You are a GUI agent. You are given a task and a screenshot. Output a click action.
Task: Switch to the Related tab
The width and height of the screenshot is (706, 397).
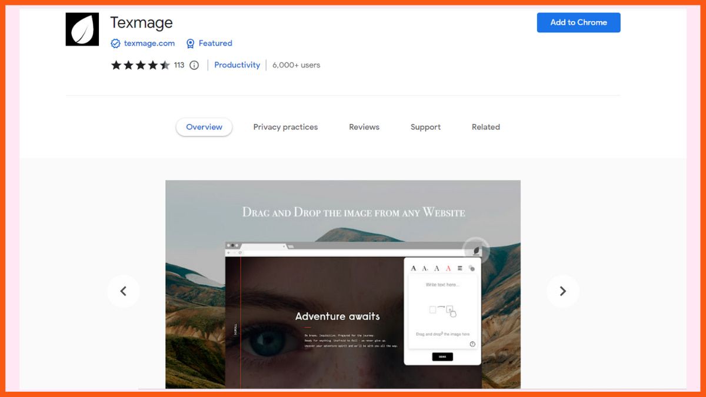click(485, 127)
